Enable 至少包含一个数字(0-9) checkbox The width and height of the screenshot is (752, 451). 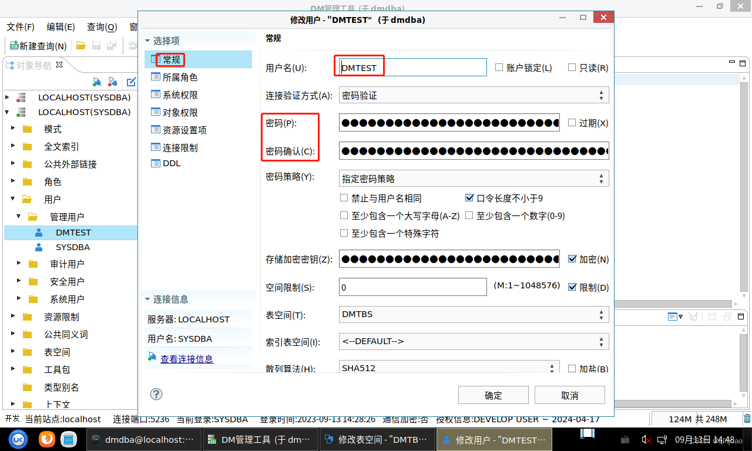pos(469,216)
